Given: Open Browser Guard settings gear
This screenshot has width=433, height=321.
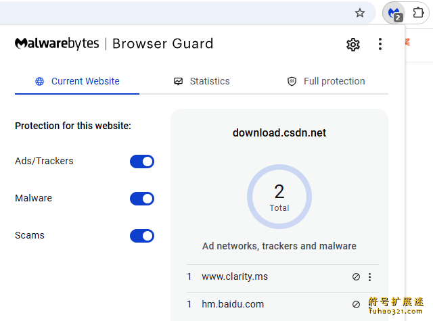Looking at the screenshot, I should click(353, 44).
